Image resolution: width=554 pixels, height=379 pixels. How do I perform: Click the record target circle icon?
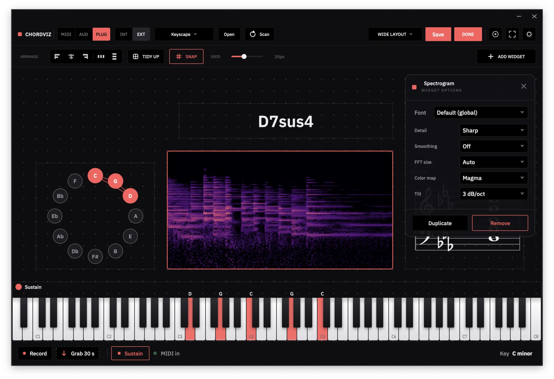(495, 34)
